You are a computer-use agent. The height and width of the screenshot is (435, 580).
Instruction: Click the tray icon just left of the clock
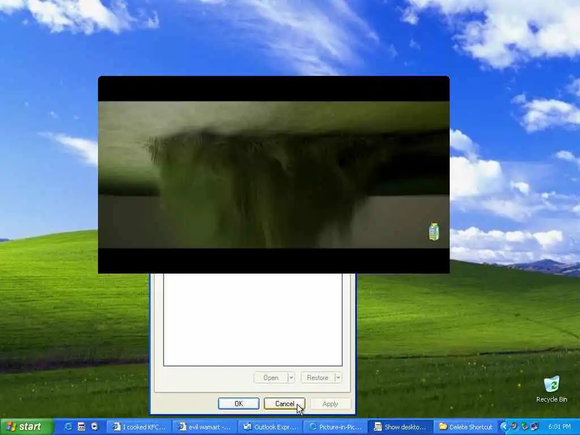(x=535, y=427)
